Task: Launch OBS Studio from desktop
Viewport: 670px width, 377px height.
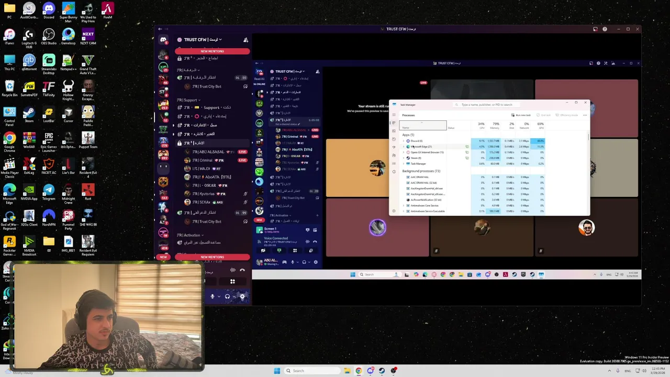Action: tap(49, 37)
